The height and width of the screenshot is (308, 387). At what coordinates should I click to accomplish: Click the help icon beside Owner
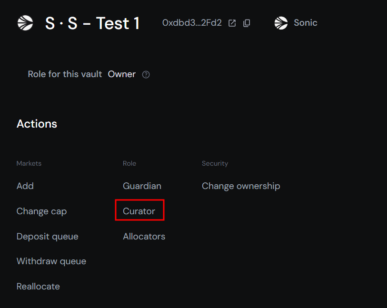[x=146, y=74]
